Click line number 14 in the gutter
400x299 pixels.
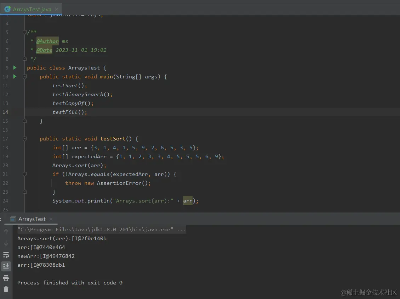click(x=5, y=112)
